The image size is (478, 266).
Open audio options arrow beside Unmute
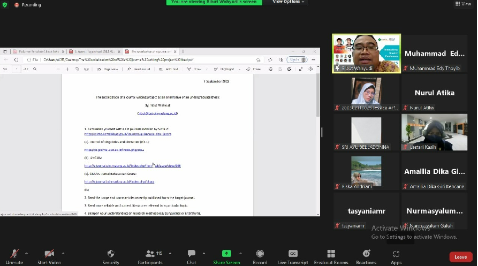click(27, 253)
